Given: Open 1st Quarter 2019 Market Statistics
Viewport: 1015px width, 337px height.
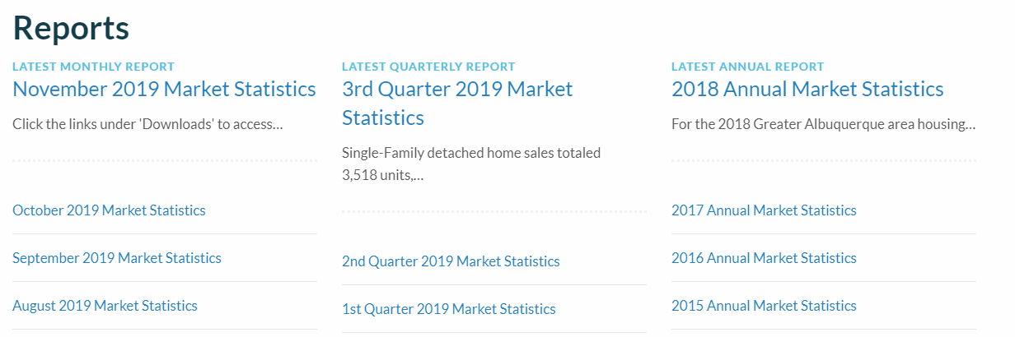Looking at the screenshot, I should point(449,309).
